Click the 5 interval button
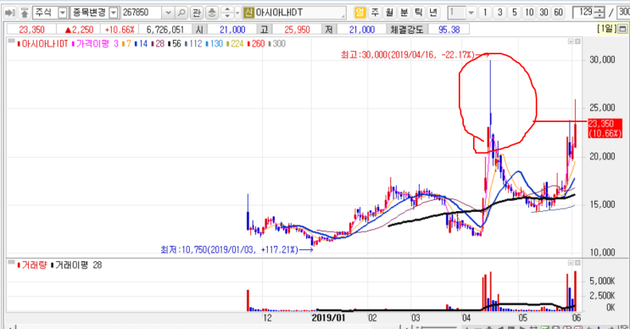 point(515,13)
